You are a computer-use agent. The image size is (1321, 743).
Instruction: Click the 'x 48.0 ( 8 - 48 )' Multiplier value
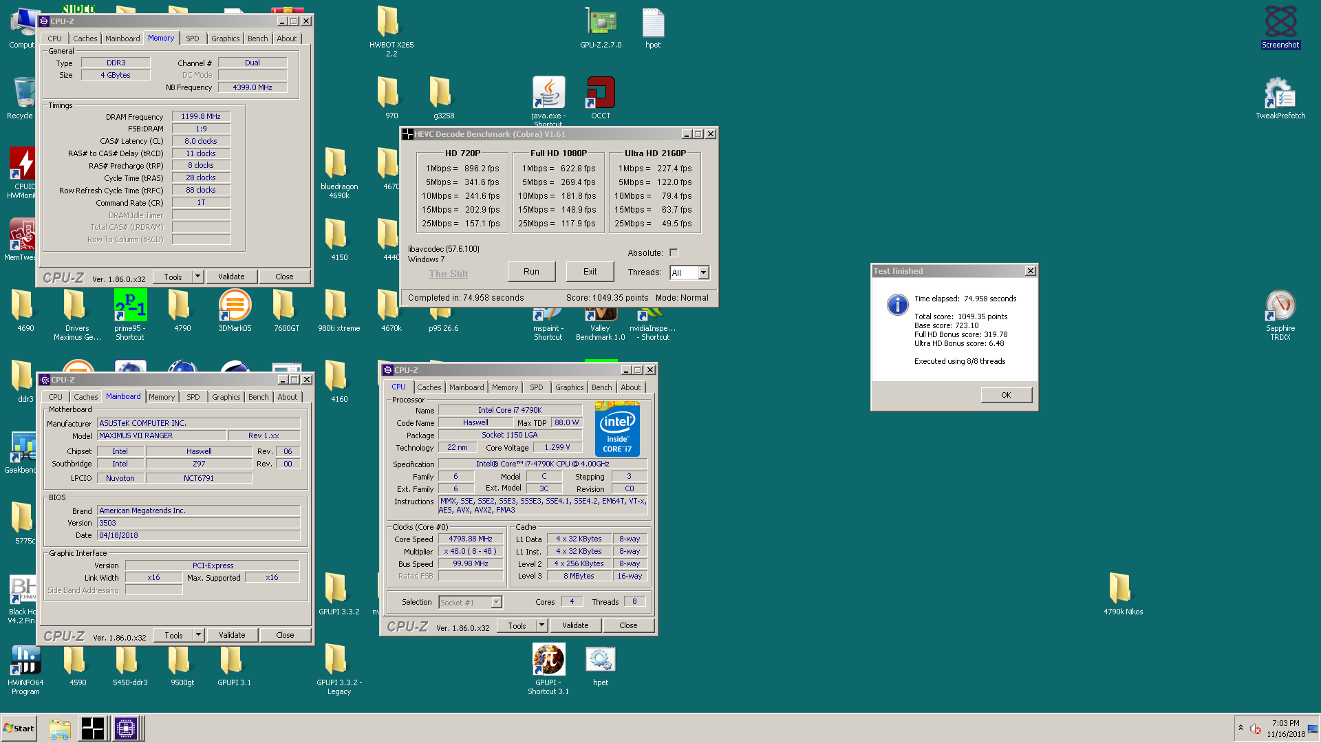pyautogui.click(x=471, y=552)
